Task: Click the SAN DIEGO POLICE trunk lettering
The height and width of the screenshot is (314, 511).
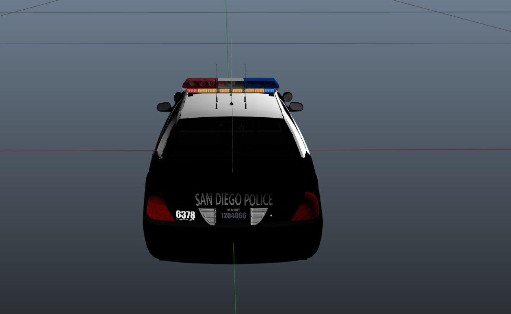Action: tap(234, 200)
